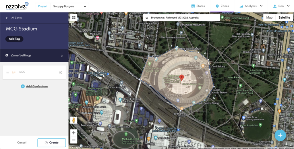Zoom out on the map
Viewport: 294px width, 149px height.
pyautogui.click(x=74, y=140)
